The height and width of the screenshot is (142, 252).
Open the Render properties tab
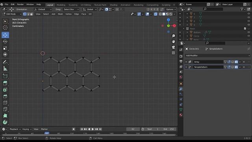181,56
